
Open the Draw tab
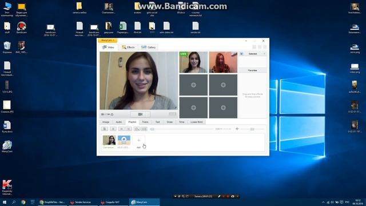(x=170, y=122)
